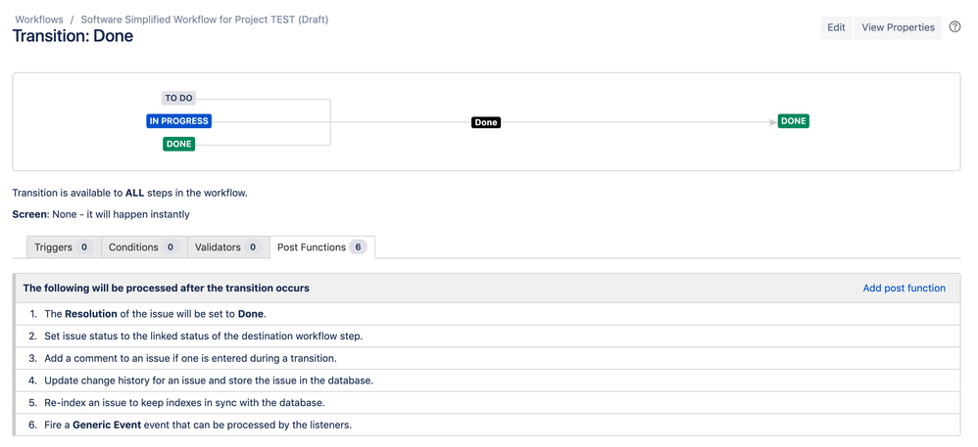Switch to the Conditions tab
Screen dimensions: 978x447
(144, 247)
